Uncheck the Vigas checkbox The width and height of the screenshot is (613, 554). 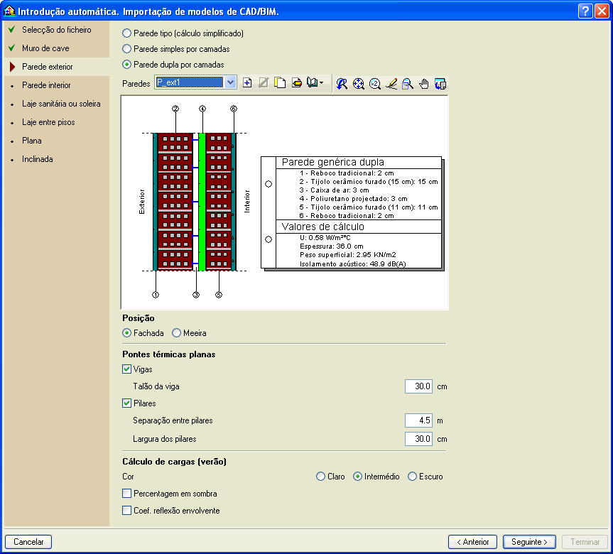point(127,369)
